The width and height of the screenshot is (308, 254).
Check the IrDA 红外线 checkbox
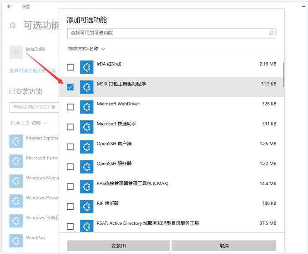70,67
